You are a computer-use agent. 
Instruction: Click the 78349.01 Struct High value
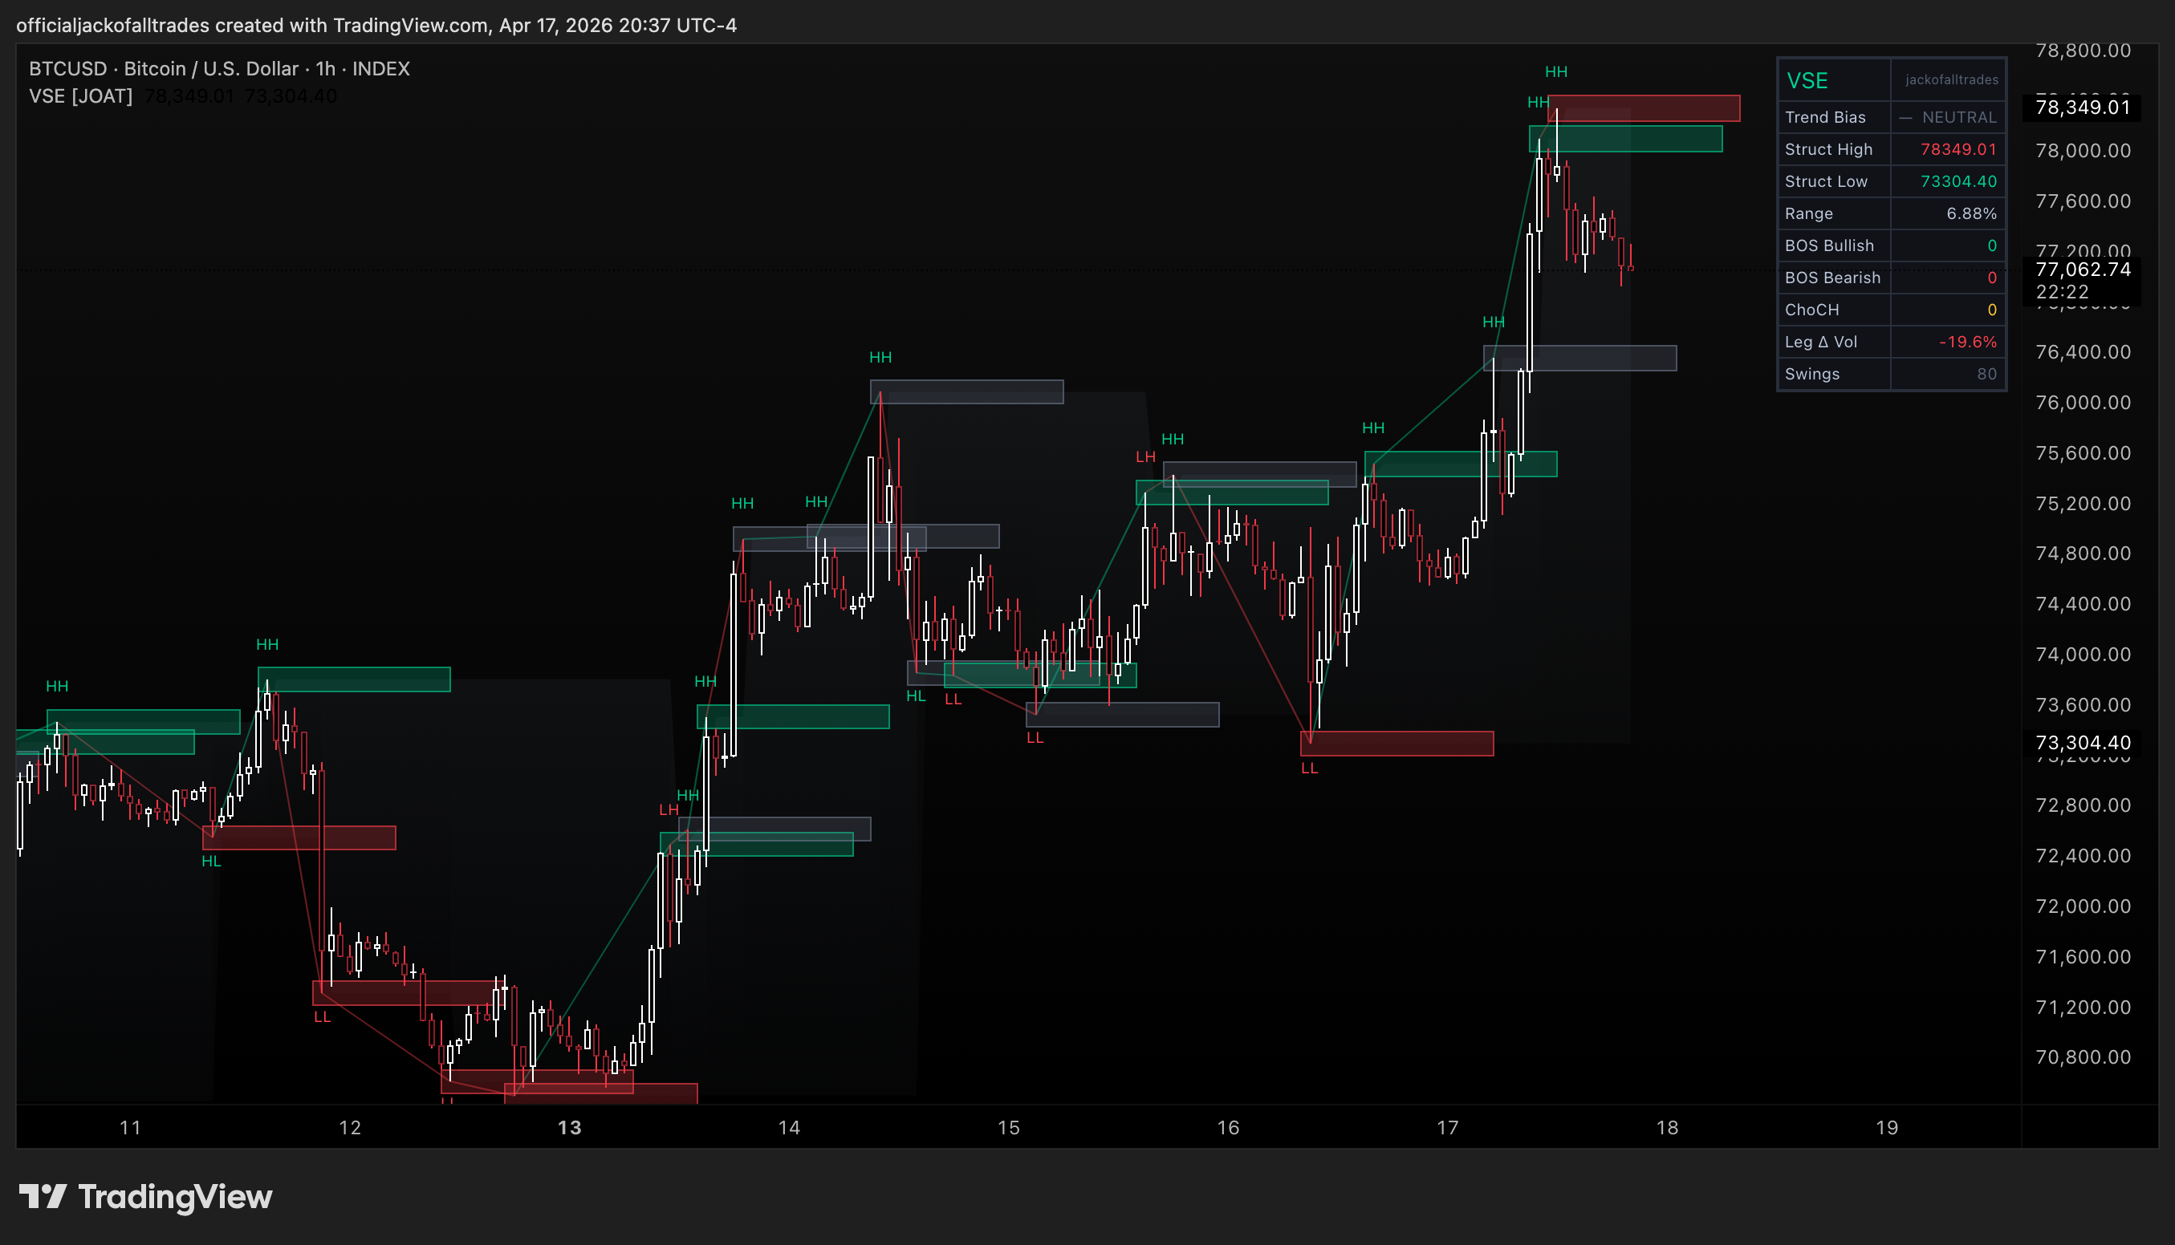1957,150
